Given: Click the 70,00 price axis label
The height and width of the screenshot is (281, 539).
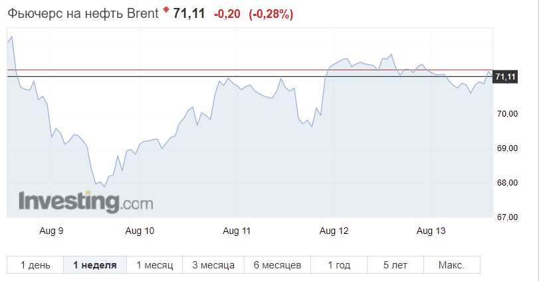Looking at the screenshot, I should [x=507, y=114].
